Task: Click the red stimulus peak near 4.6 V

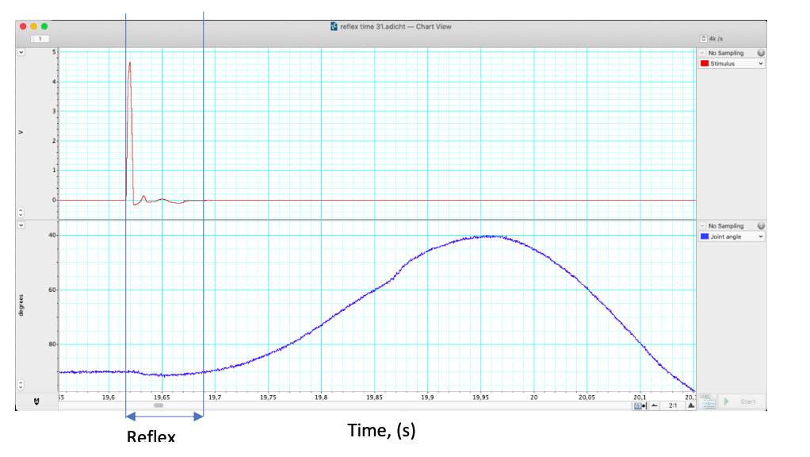Action: click(130, 63)
